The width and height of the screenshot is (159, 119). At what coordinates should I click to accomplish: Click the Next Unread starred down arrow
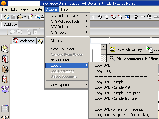coord(113,16)
